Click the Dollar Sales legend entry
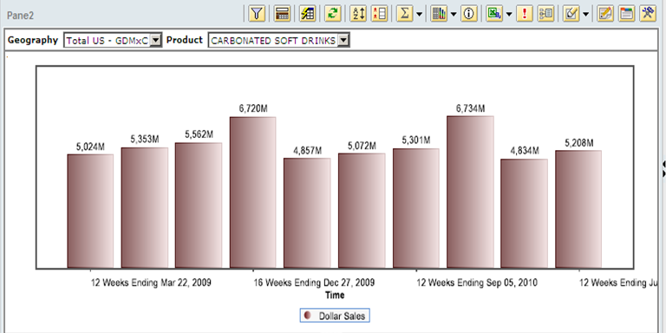The width and height of the screenshot is (666, 333). coord(335,316)
